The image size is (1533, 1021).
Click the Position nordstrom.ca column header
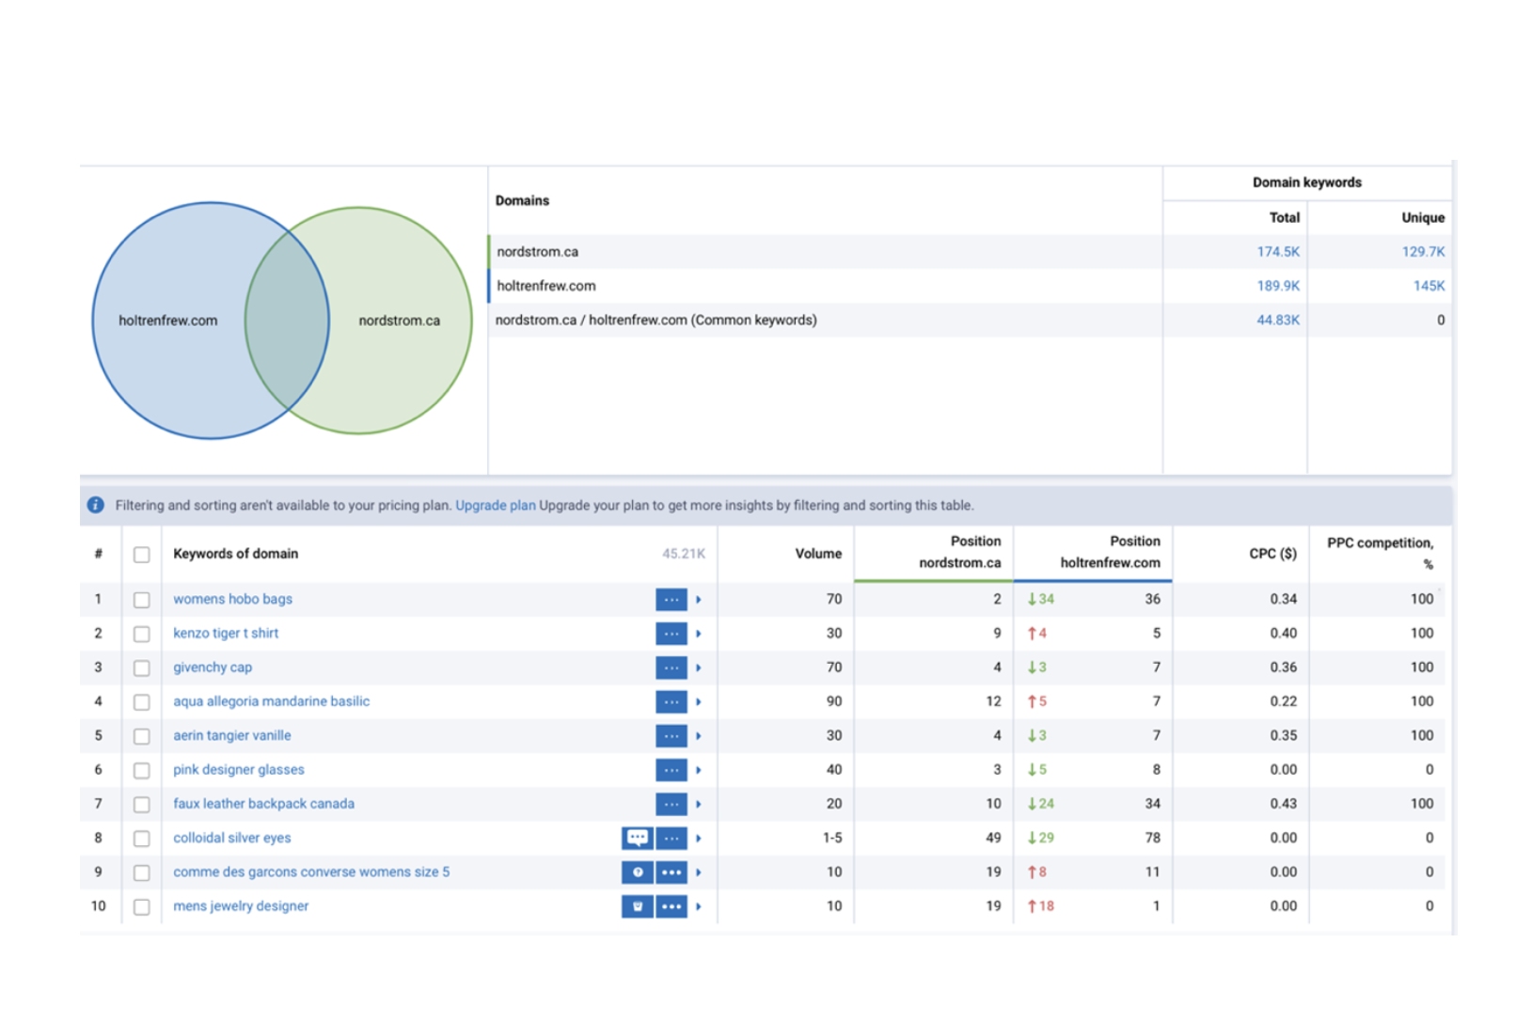[x=960, y=552]
